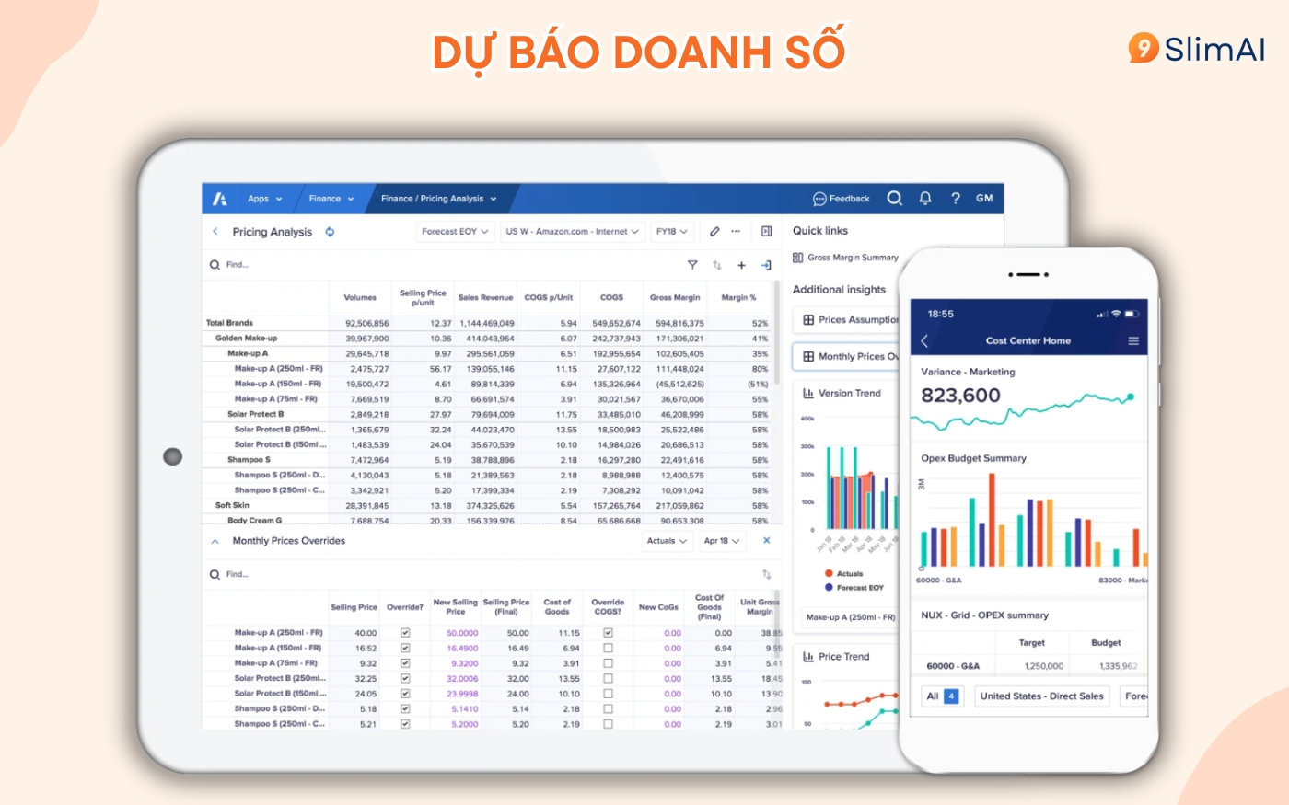
Task: Open the filter funnel on pricing grid
Action: tap(692, 265)
